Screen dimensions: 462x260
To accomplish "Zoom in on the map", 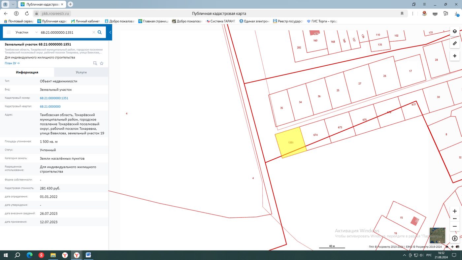I will 454,211.
